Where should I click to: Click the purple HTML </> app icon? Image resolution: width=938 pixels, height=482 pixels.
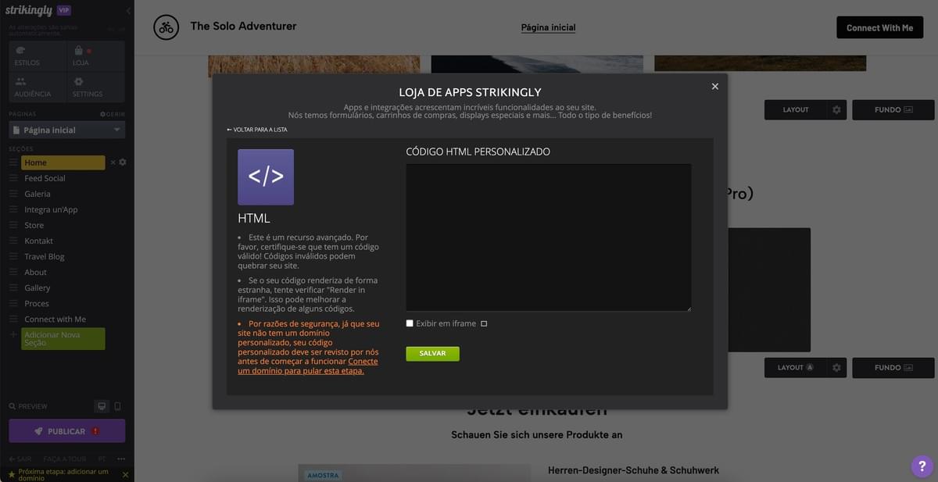point(265,177)
